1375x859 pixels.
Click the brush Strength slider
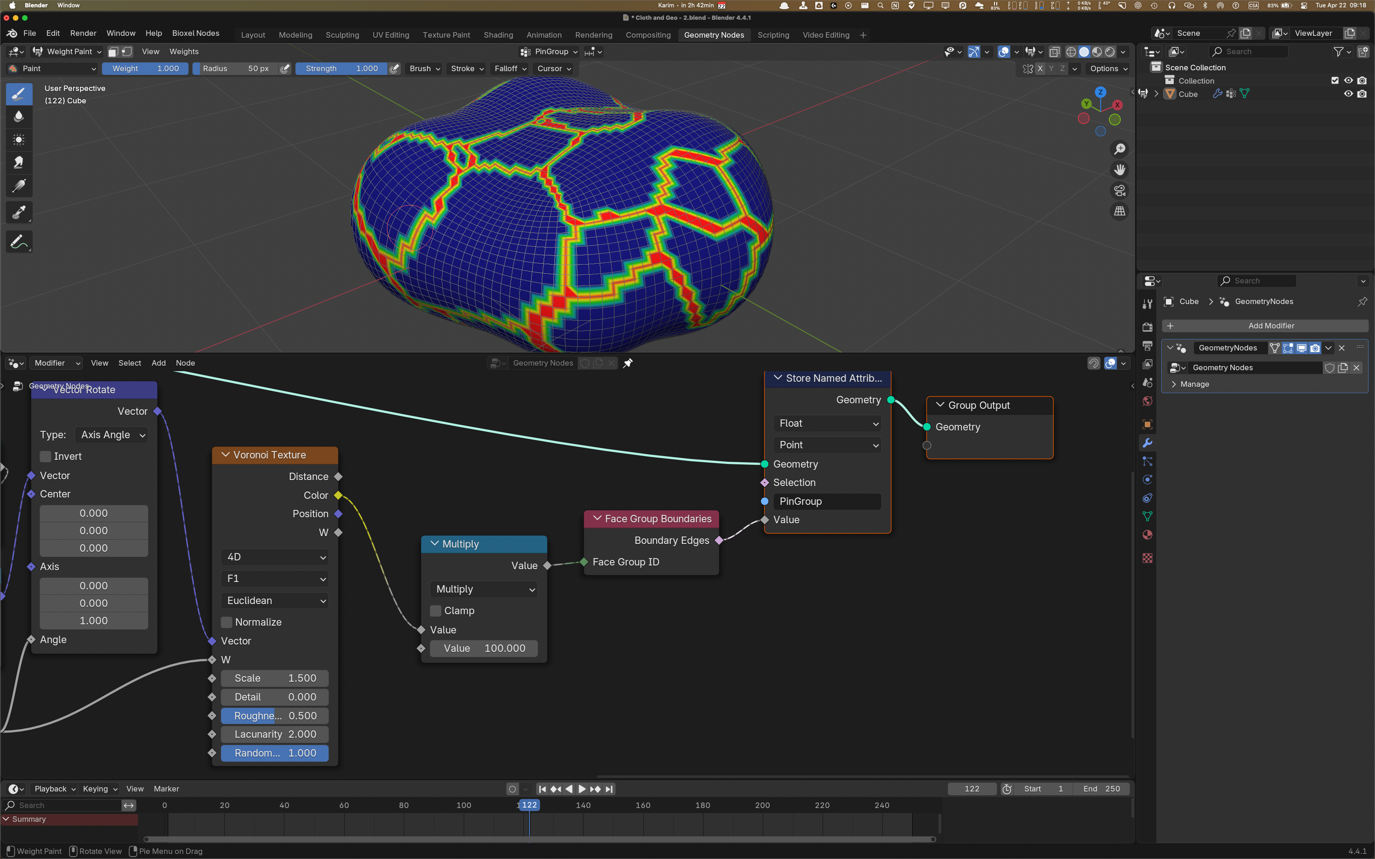tap(341, 69)
